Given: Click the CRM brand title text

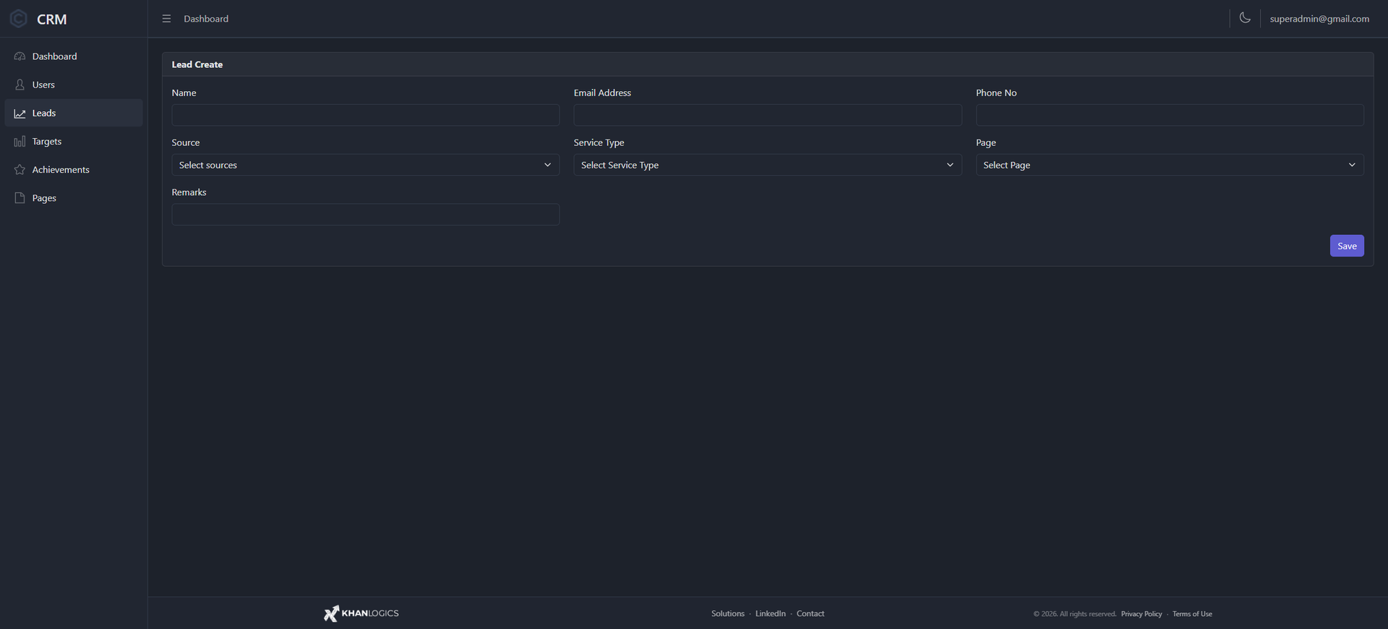Looking at the screenshot, I should 51,20.
